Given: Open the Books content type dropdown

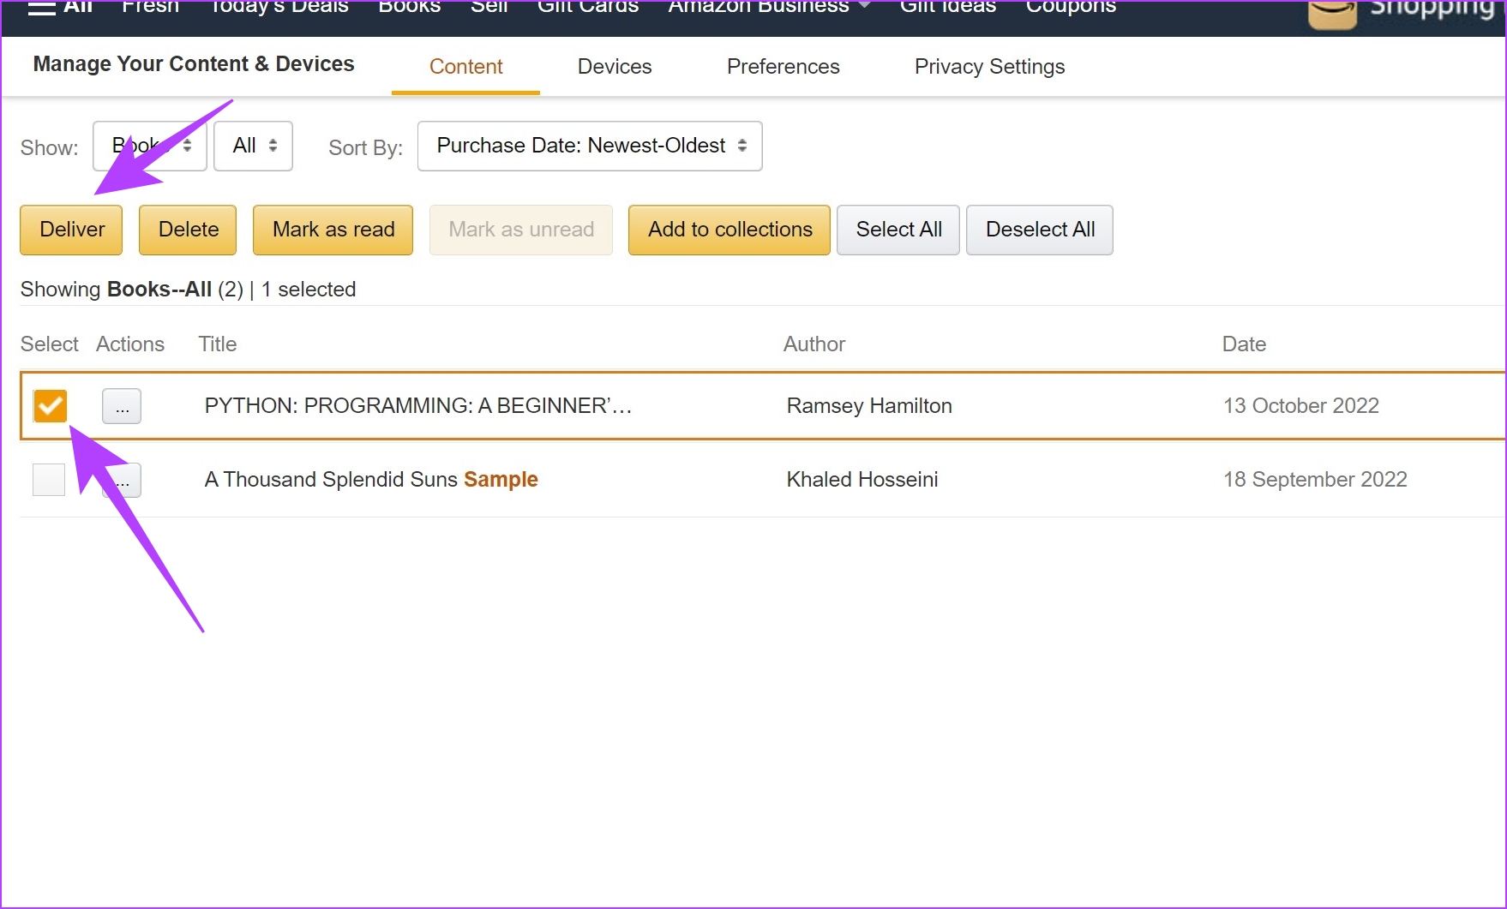Looking at the screenshot, I should [x=150, y=147].
